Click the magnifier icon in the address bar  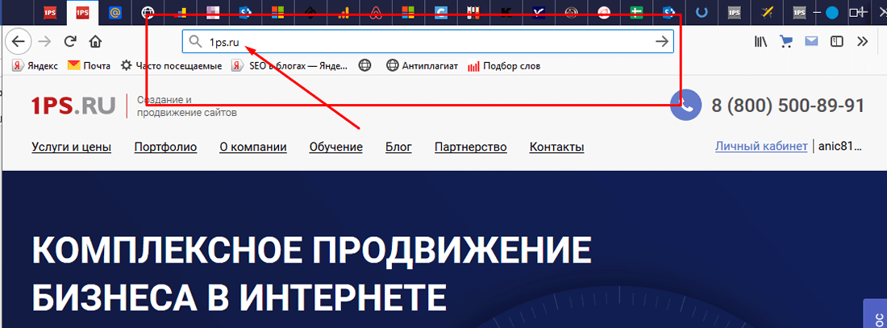[195, 41]
